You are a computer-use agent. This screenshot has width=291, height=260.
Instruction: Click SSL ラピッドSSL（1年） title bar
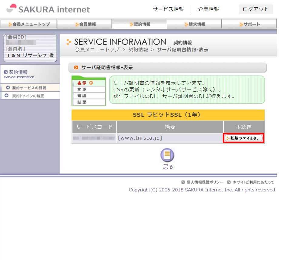[168, 115]
